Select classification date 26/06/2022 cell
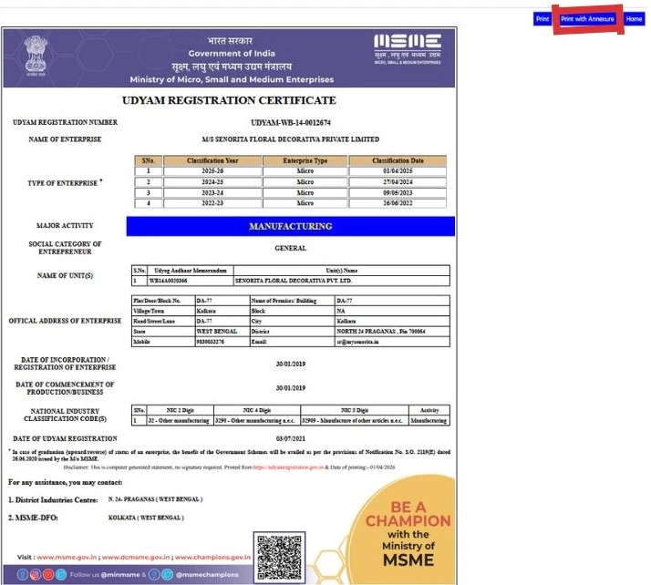This screenshot has width=651, height=585. [x=398, y=203]
